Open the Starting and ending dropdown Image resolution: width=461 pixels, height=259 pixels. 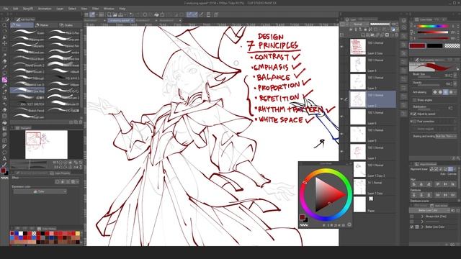coord(447,136)
